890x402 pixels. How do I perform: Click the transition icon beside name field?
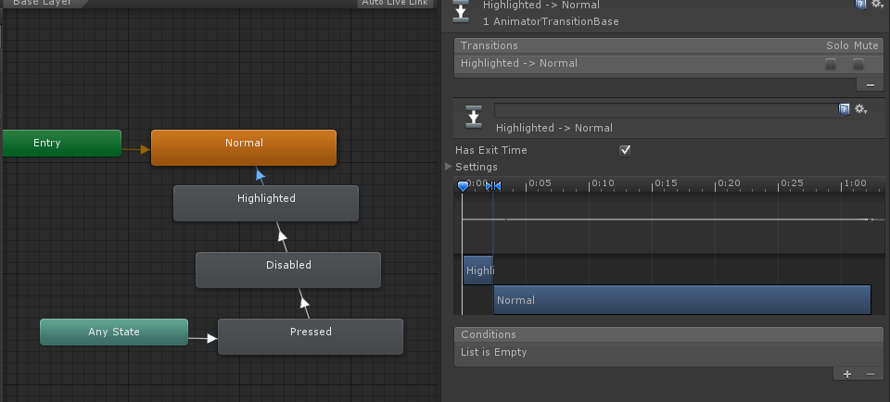tap(474, 116)
